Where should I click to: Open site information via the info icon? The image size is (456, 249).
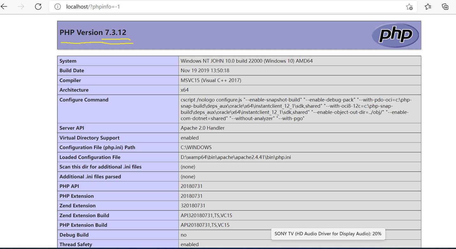57,6
